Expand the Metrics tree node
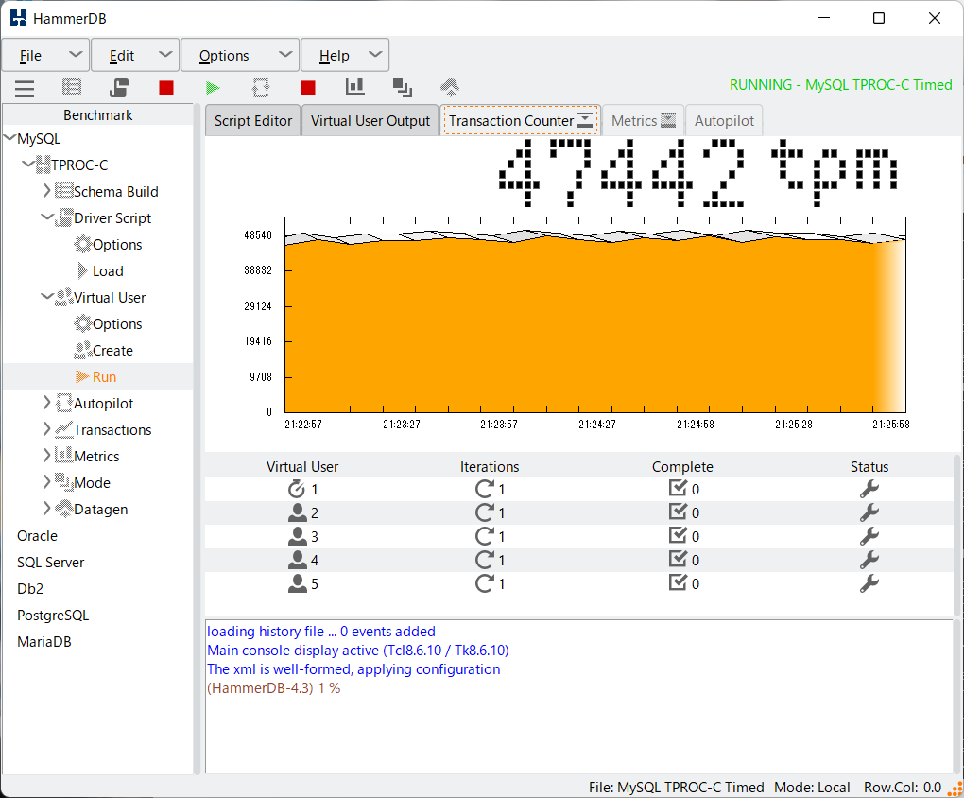Viewport: 964px width, 798px height. click(47, 456)
